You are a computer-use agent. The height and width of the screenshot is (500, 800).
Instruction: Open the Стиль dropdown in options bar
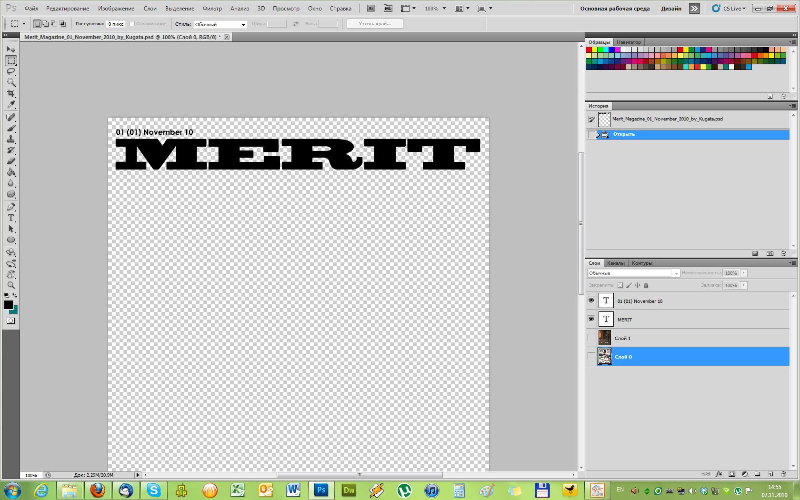pyautogui.click(x=220, y=24)
